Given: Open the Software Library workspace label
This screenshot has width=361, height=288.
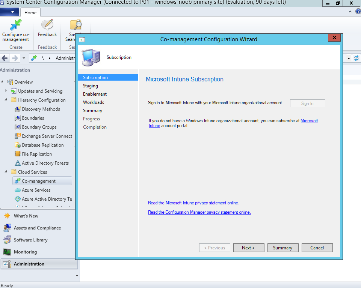Looking at the screenshot, I should [x=31, y=240].
